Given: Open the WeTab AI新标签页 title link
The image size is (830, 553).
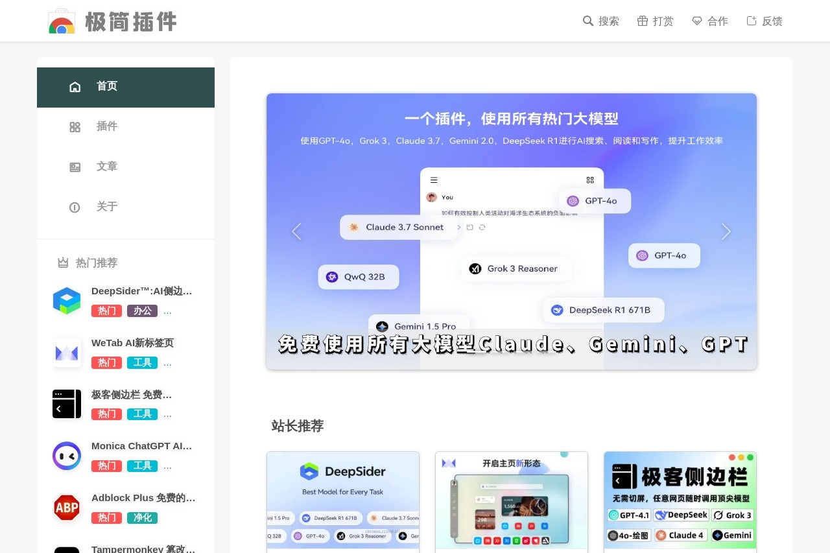Looking at the screenshot, I should [133, 343].
